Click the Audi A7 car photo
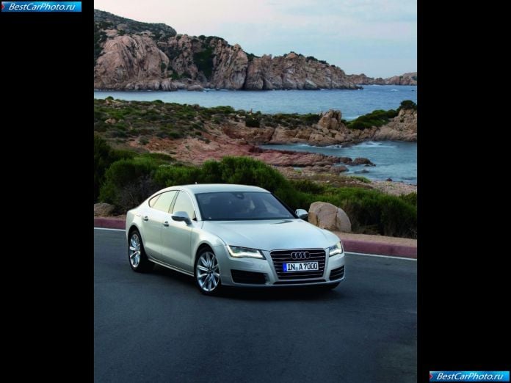 click(255, 191)
